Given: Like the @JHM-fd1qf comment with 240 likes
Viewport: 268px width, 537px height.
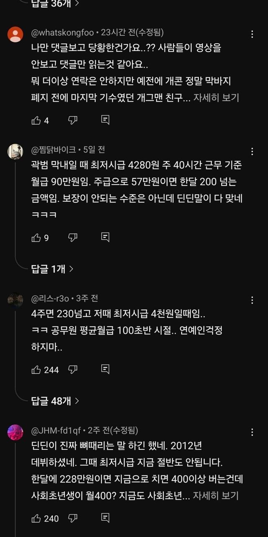Looking at the screenshot, I should click(x=36, y=519).
